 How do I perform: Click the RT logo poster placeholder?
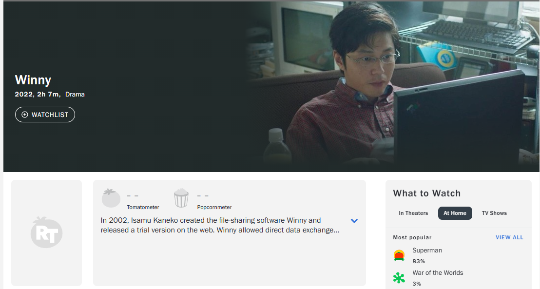[x=46, y=232]
